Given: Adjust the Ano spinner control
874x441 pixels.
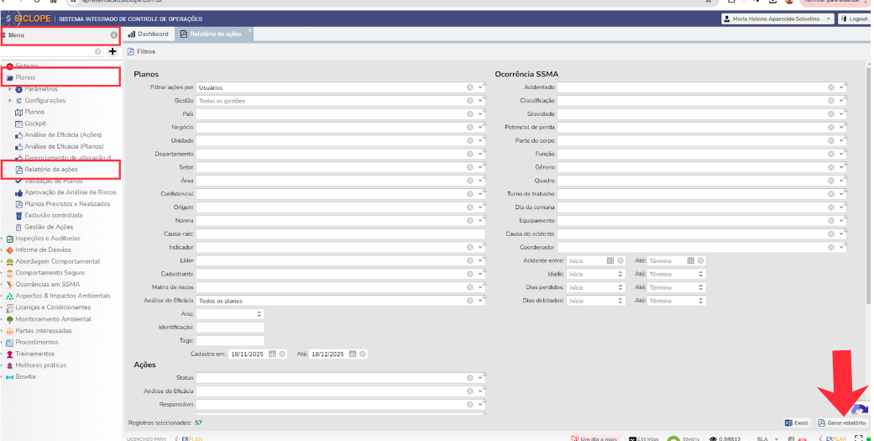Looking at the screenshot, I should (x=259, y=314).
